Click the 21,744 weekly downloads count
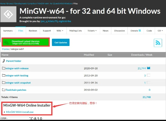166x121 pixels. pos(142,68)
